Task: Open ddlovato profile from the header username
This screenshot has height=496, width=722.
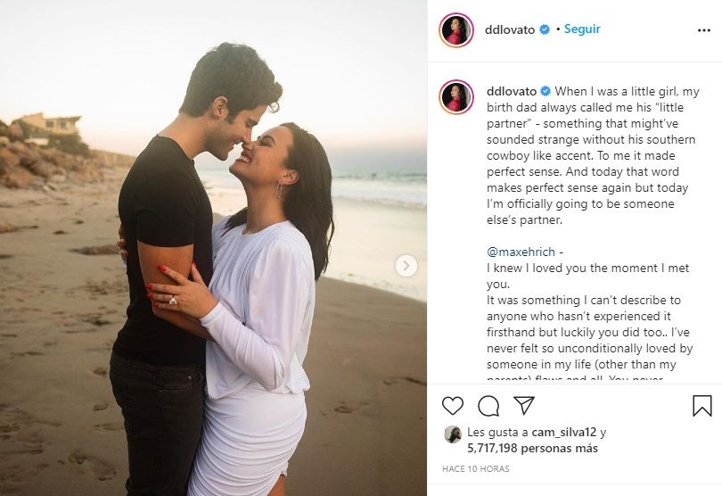Action: (510, 30)
